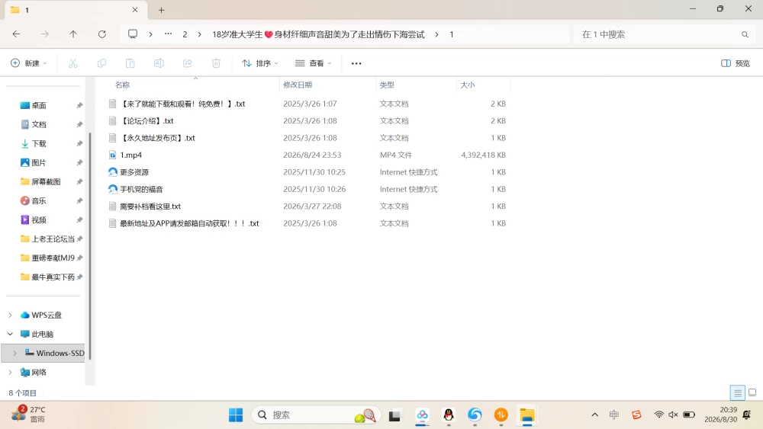Image resolution: width=763 pixels, height=429 pixels.
Task: Open the 排序 sort dropdown
Action: point(260,63)
